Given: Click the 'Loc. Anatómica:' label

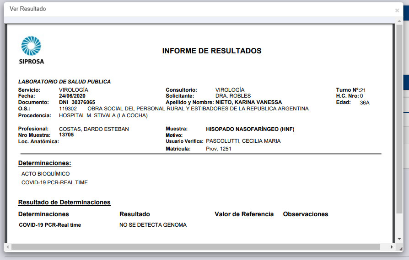Looking at the screenshot, I should pos(38,141).
